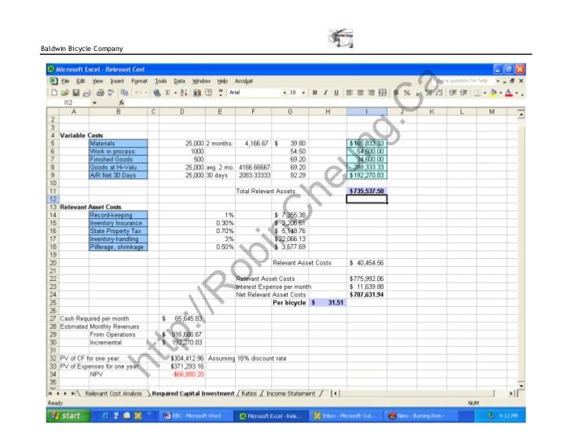Screen dimensions: 572x442
Task: Switch to Inbox Microsoft Outlook taskbar button
Action: pyautogui.click(x=346, y=416)
